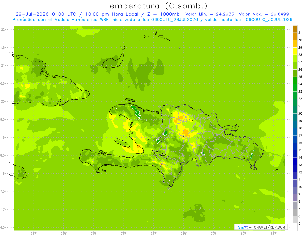Image resolution: width=307 pixels, height=237 pixels.
Task: Click the legend value "28"
Action: [300, 55]
